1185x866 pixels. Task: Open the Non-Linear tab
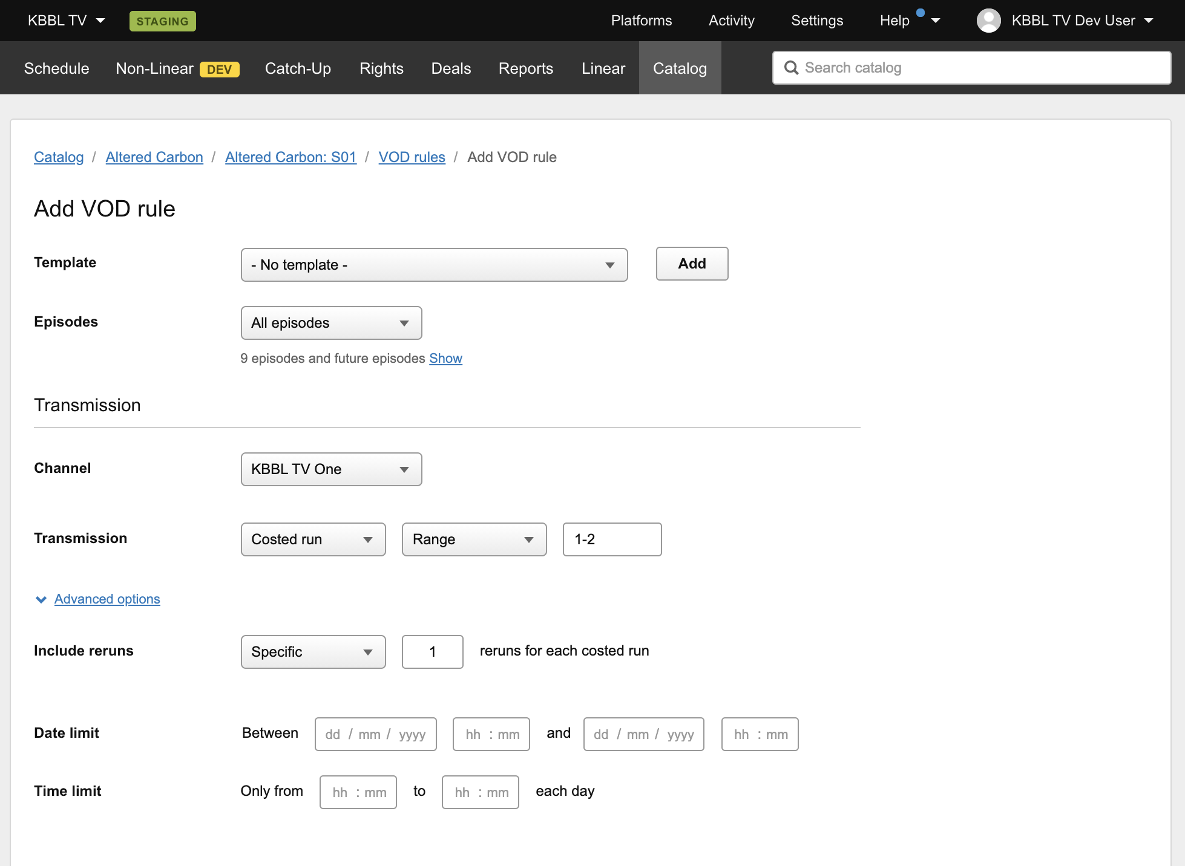[x=154, y=68]
